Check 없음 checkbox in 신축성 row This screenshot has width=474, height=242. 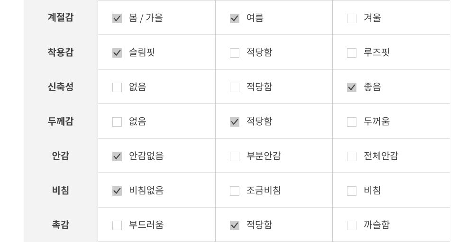117,87
